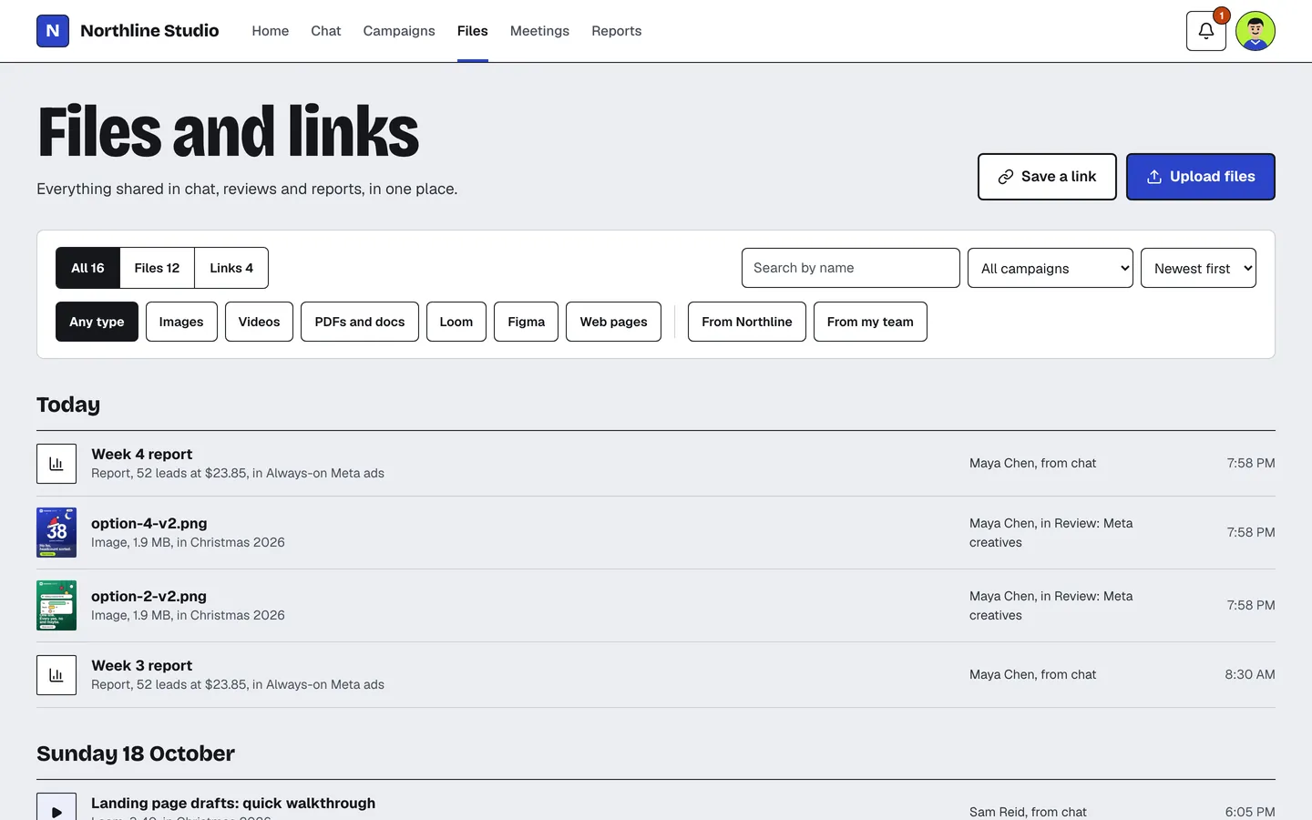Filter by Images
This screenshot has height=820, width=1312.
[181, 322]
